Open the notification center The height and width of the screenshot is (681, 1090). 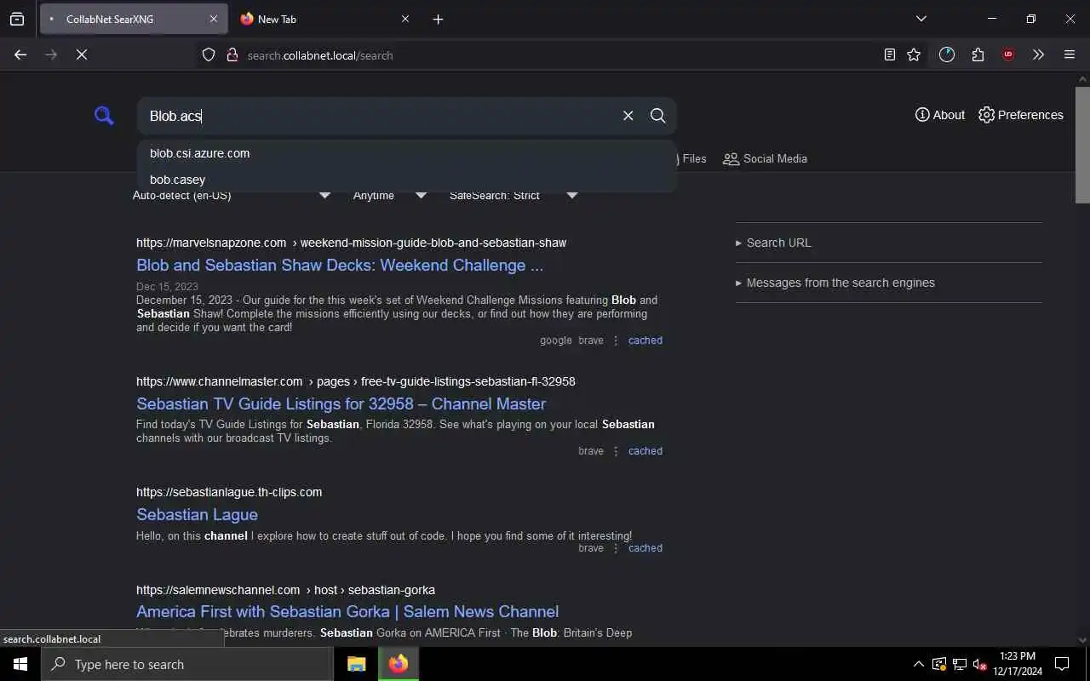tap(1062, 664)
